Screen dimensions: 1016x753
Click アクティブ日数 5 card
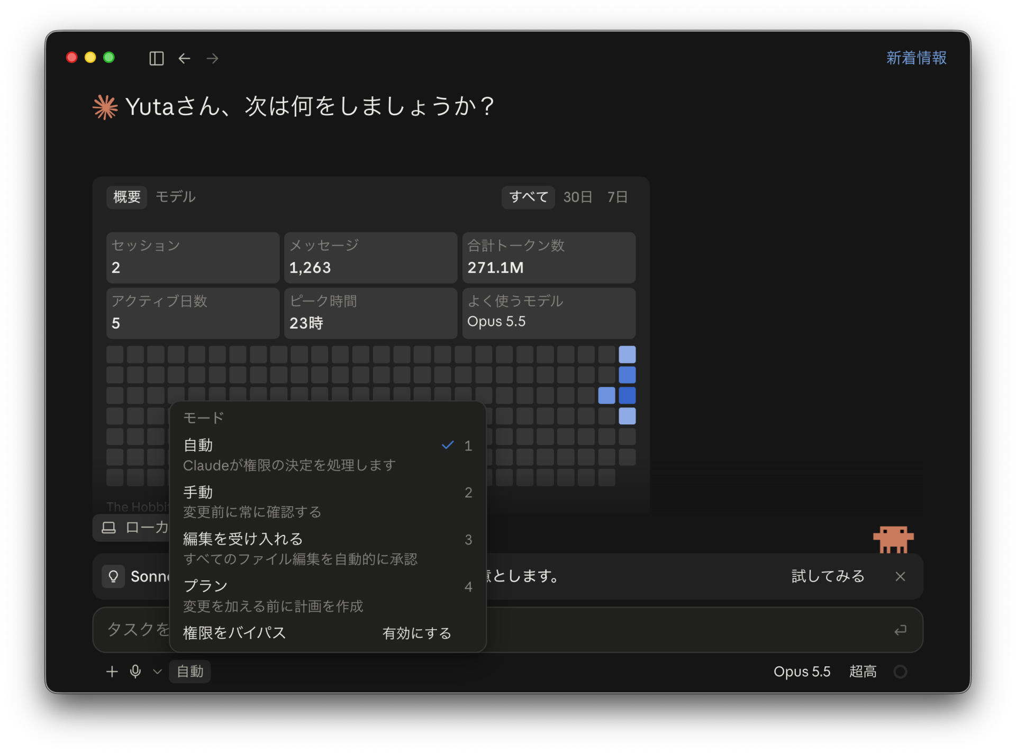coord(193,313)
